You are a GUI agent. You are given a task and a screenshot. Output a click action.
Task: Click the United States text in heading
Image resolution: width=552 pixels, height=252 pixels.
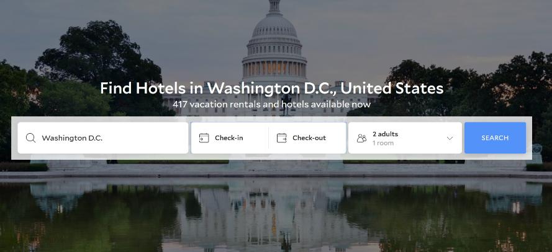[x=392, y=88]
